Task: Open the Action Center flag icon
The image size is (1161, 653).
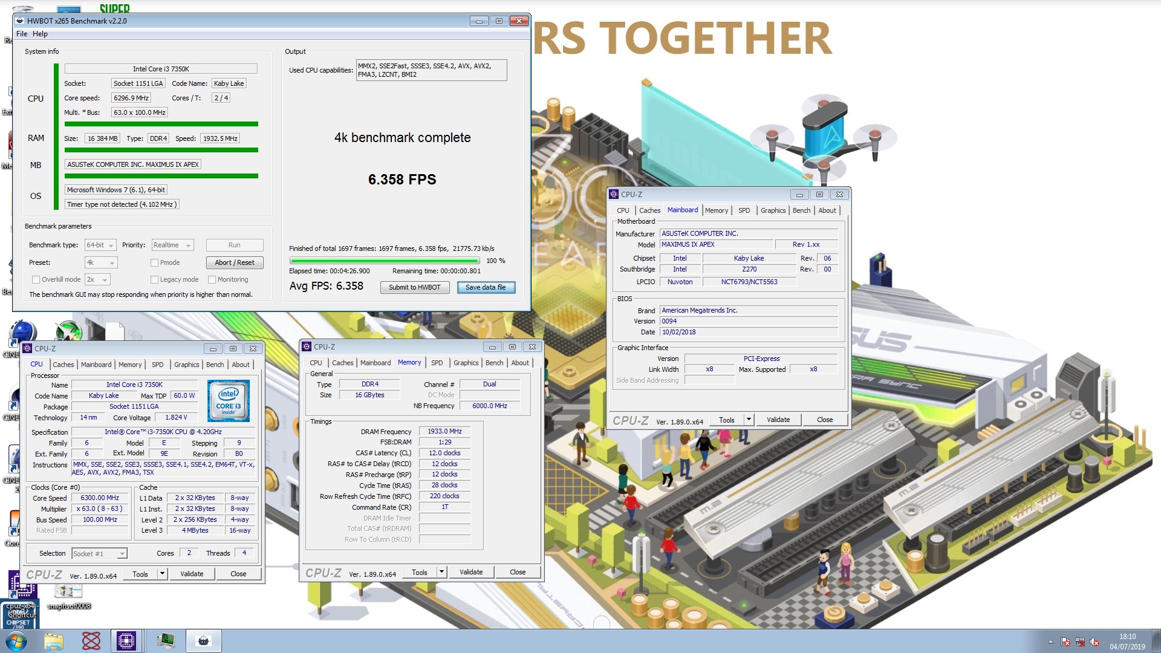Action: pos(1065,642)
